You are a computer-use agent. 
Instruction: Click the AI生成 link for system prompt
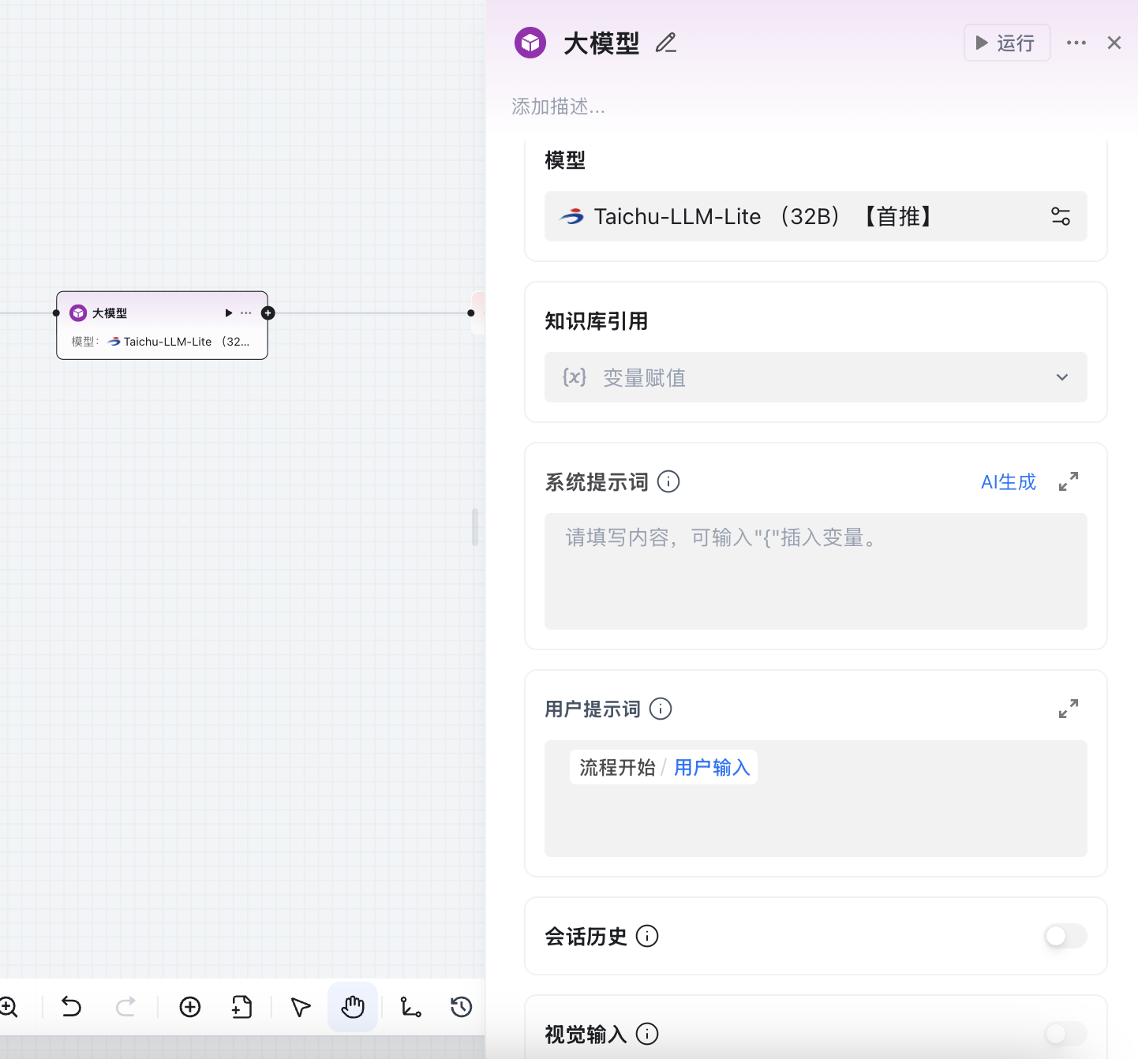pyautogui.click(x=1008, y=481)
